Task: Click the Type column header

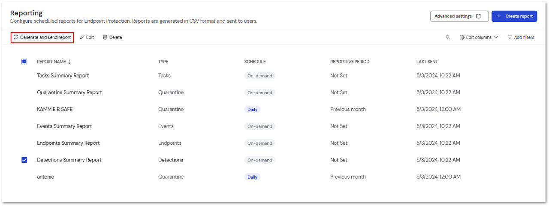Action: pos(163,62)
